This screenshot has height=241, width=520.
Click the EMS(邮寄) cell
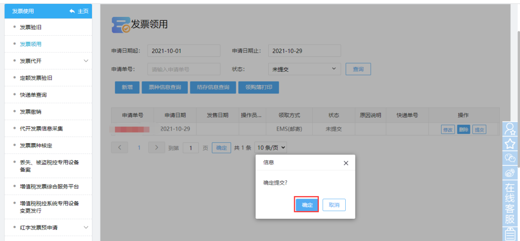pyautogui.click(x=289, y=129)
